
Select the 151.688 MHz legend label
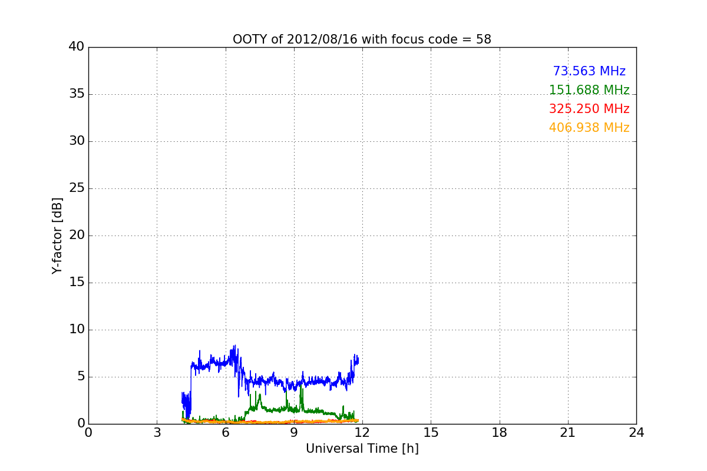tap(589, 90)
